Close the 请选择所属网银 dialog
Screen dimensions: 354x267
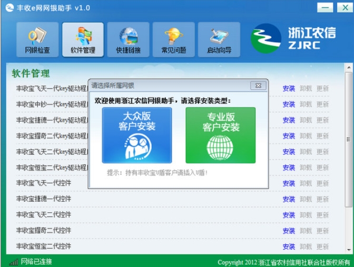[258, 85]
